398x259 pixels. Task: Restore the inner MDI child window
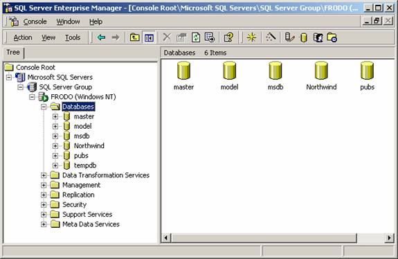[377, 21]
